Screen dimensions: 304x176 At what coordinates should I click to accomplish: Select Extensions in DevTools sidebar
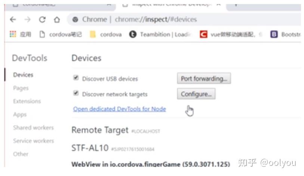(27, 101)
